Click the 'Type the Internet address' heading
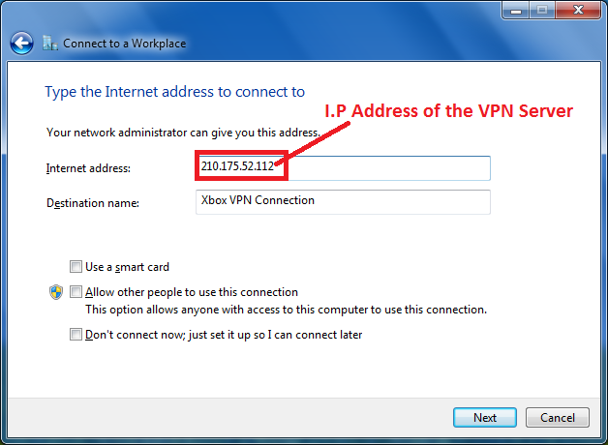Image resolution: width=608 pixels, height=445 pixels. pos(175,92)
